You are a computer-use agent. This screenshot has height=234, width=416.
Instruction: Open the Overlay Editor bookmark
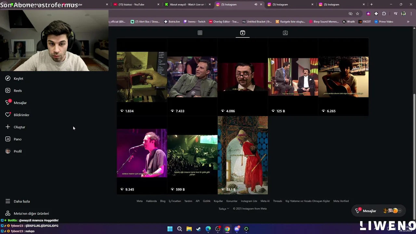(x=224, y=22)
